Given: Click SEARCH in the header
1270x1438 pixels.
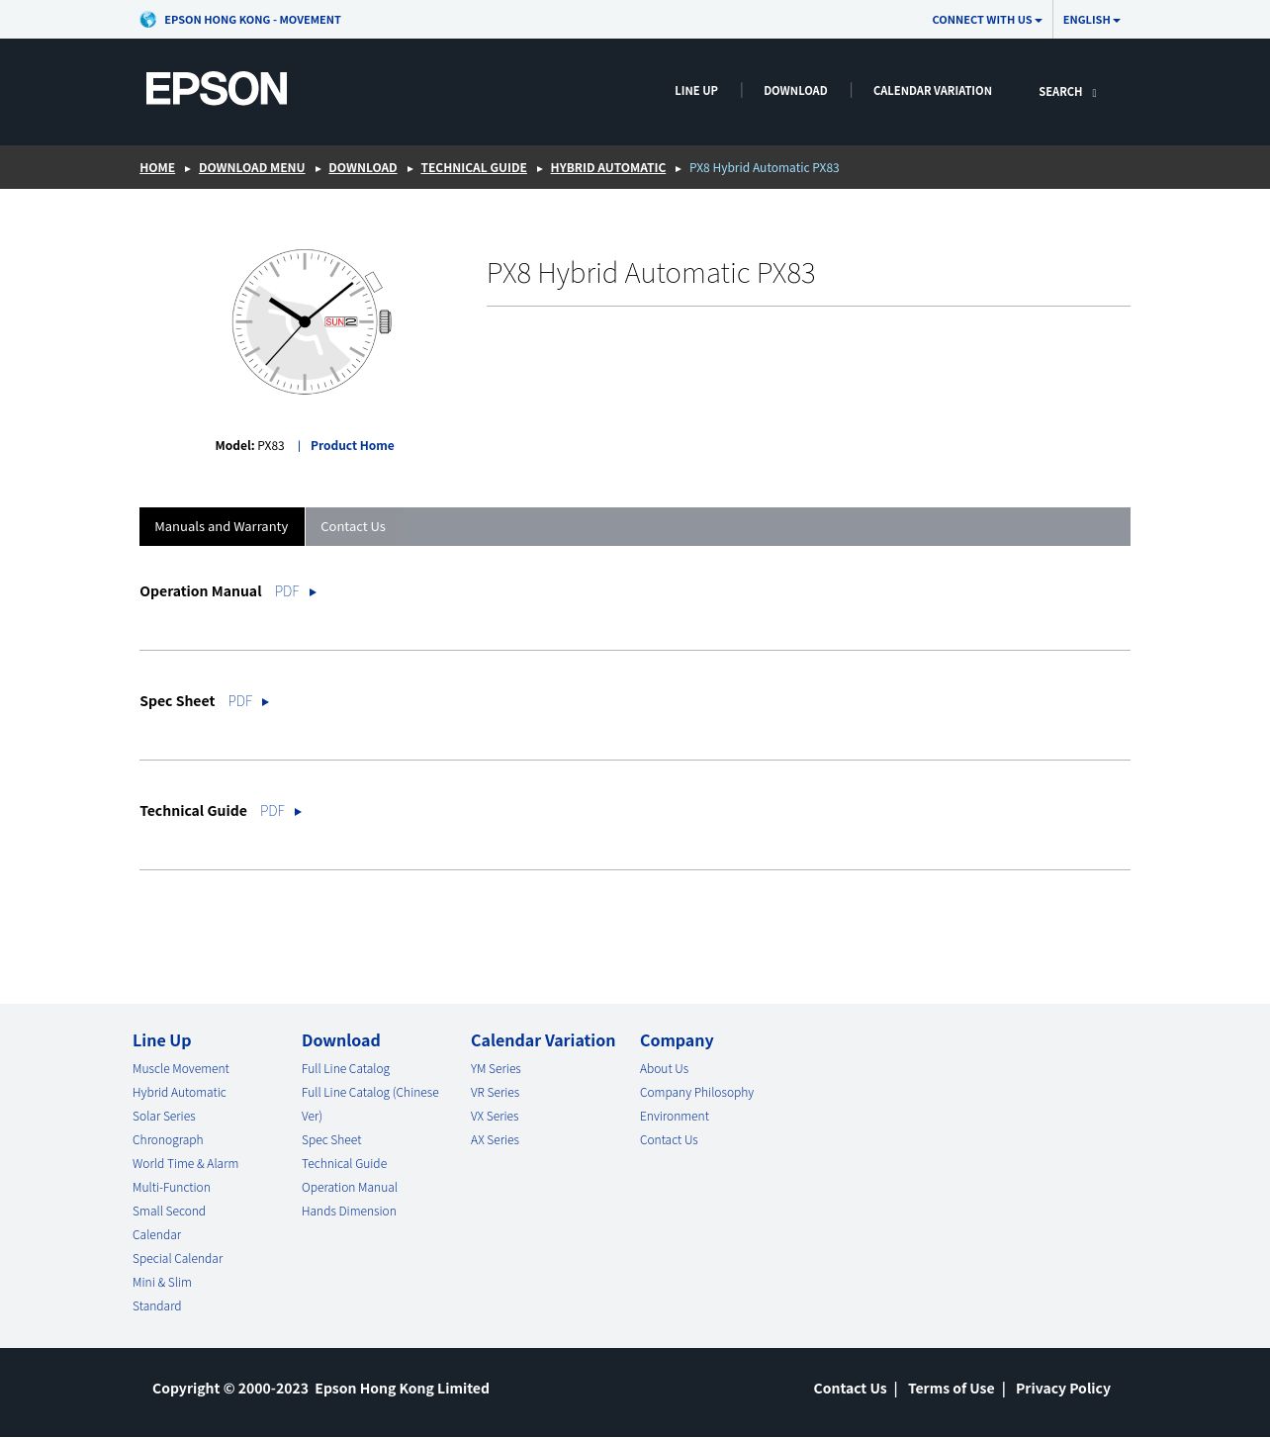Looking at the screenshot, I should coord(1060,92).
